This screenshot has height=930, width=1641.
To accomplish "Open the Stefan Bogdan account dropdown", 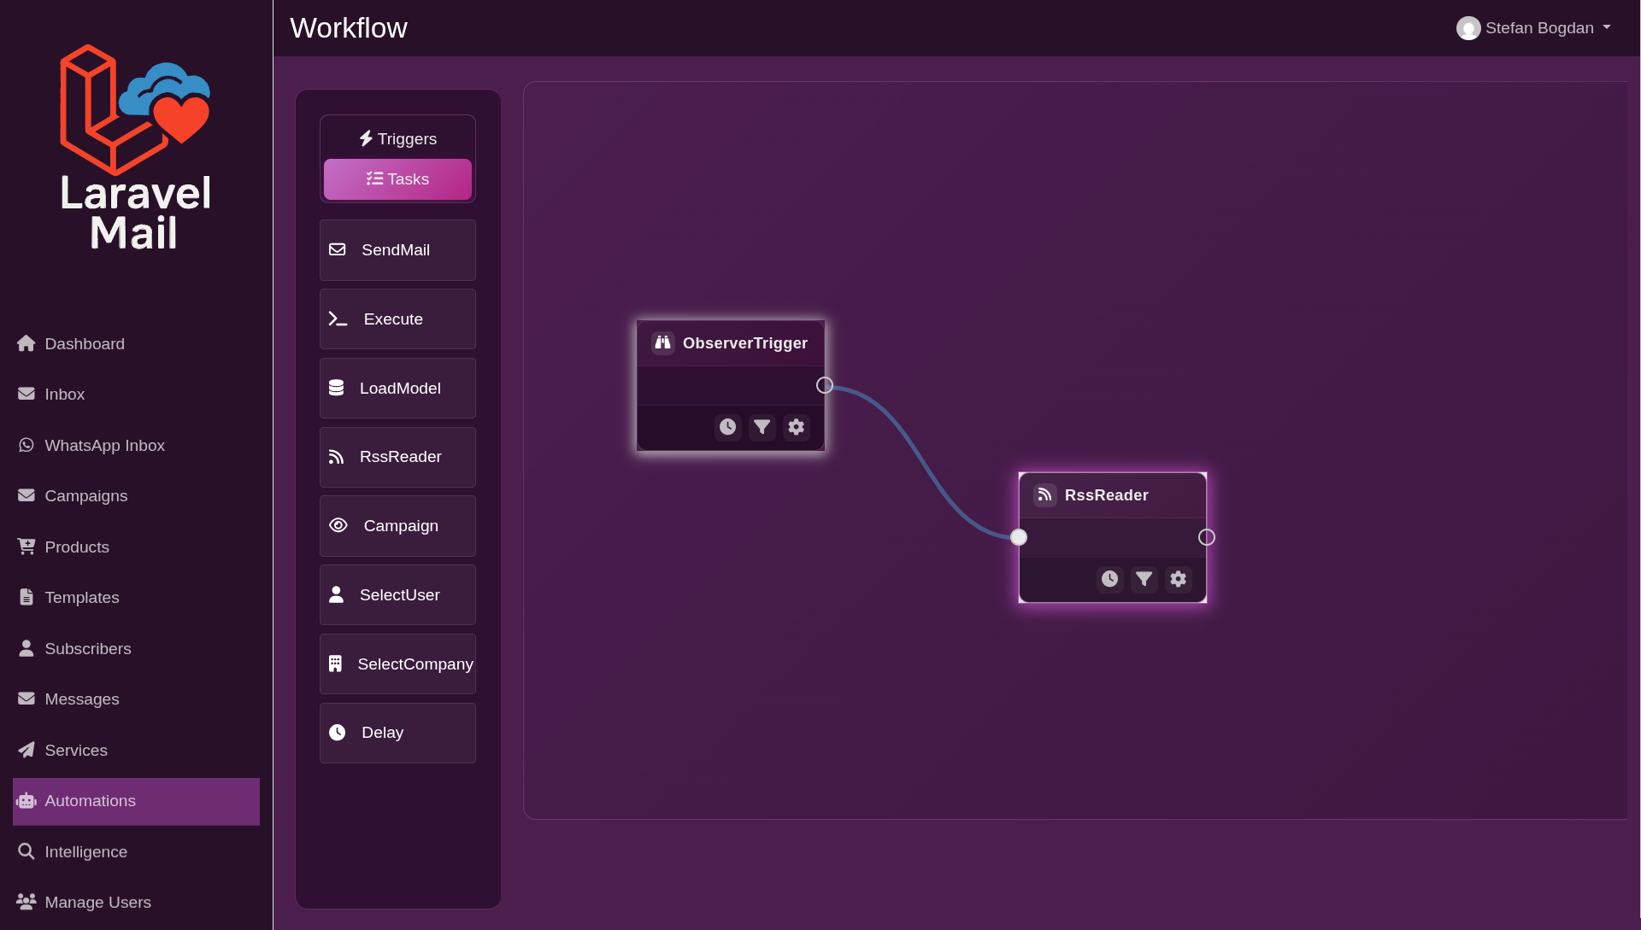I will tap(1532, 27).
